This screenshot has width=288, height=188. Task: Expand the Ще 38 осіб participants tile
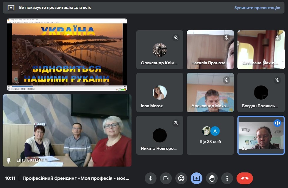pos(210,135)
